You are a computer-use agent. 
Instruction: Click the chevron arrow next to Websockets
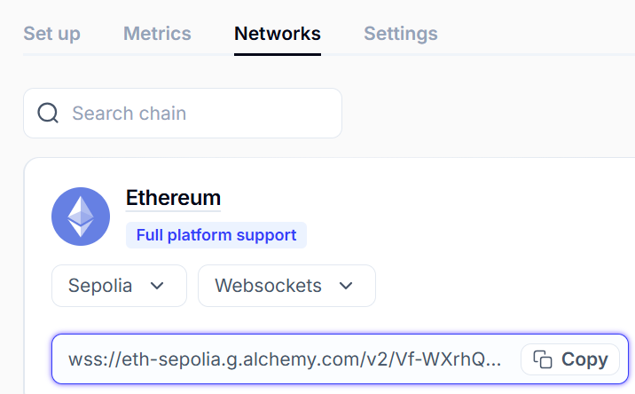click(346, 286)
